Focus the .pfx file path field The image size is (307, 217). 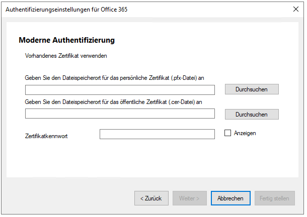pos(120,90)
